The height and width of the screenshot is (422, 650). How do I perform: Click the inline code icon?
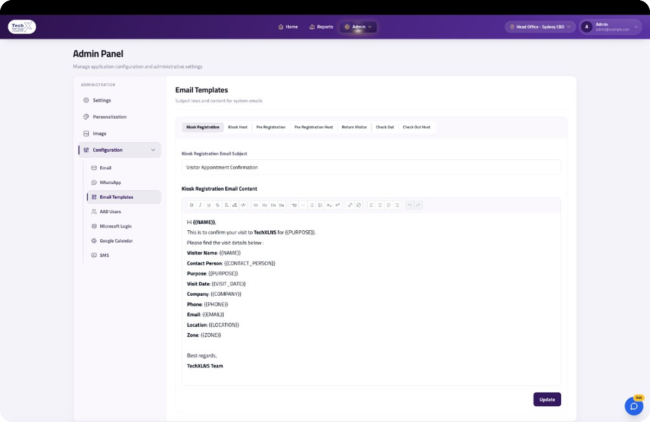(243, 205)
